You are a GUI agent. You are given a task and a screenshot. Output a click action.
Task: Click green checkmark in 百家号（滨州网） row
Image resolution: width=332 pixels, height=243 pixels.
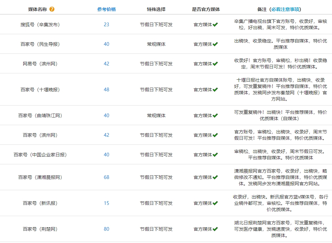[215, 135]
